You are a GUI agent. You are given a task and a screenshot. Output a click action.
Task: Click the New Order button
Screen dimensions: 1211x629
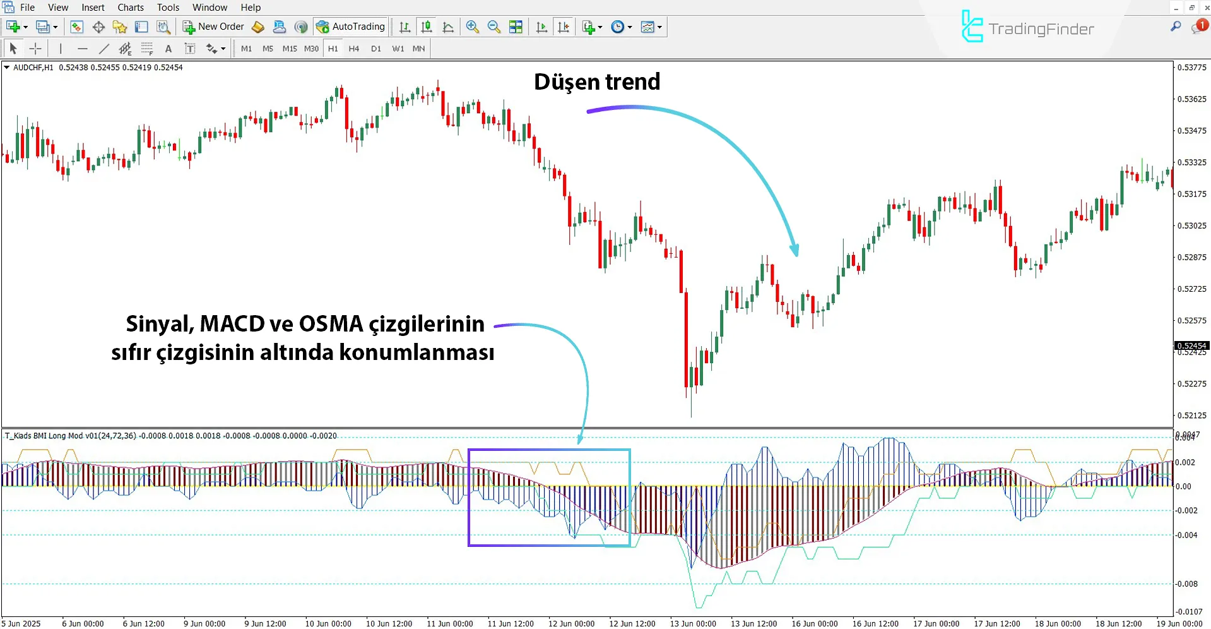coord(213,27)
